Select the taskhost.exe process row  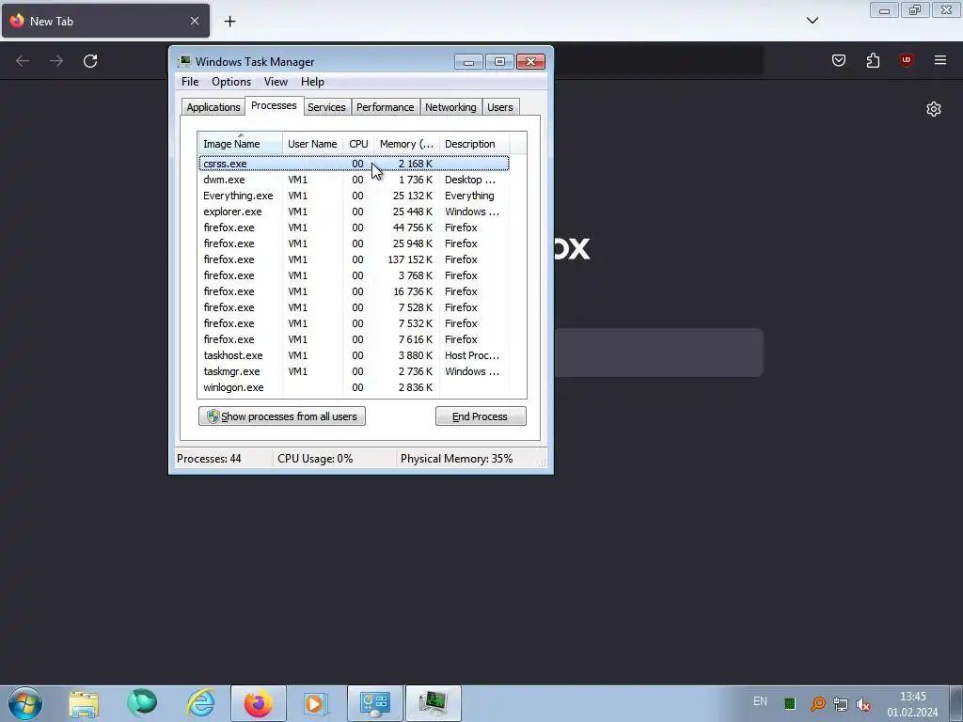(354, 355)
